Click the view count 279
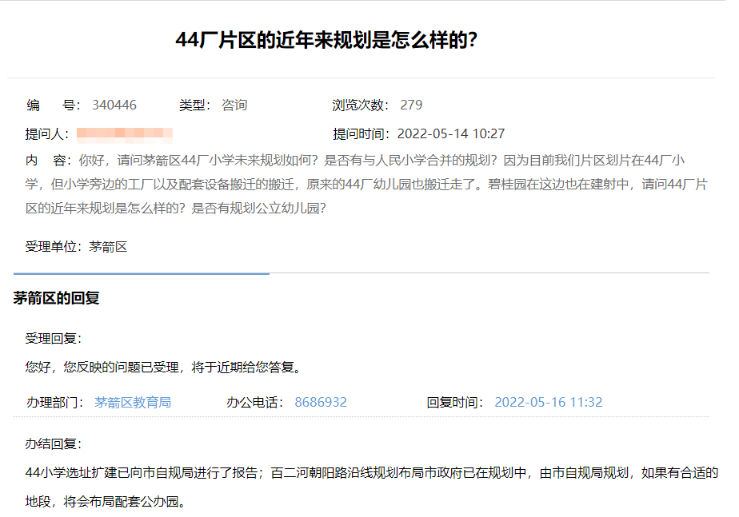 click(x=411, y=105)
